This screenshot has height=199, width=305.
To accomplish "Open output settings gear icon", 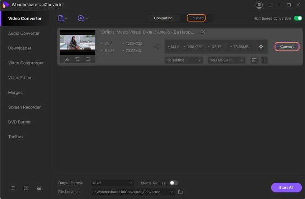I will [261, 47].
